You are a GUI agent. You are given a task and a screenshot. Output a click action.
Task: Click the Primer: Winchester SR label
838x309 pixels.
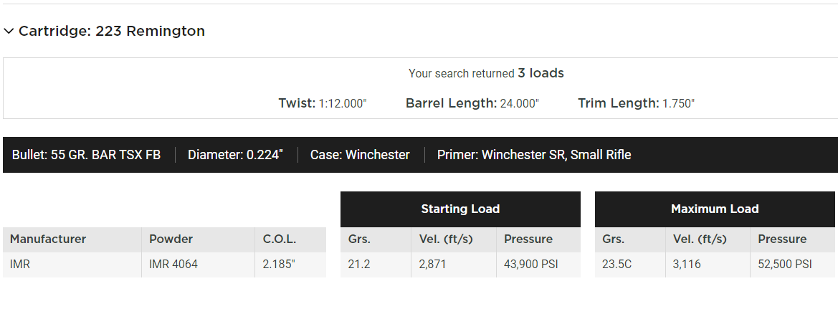coord(534,155)
